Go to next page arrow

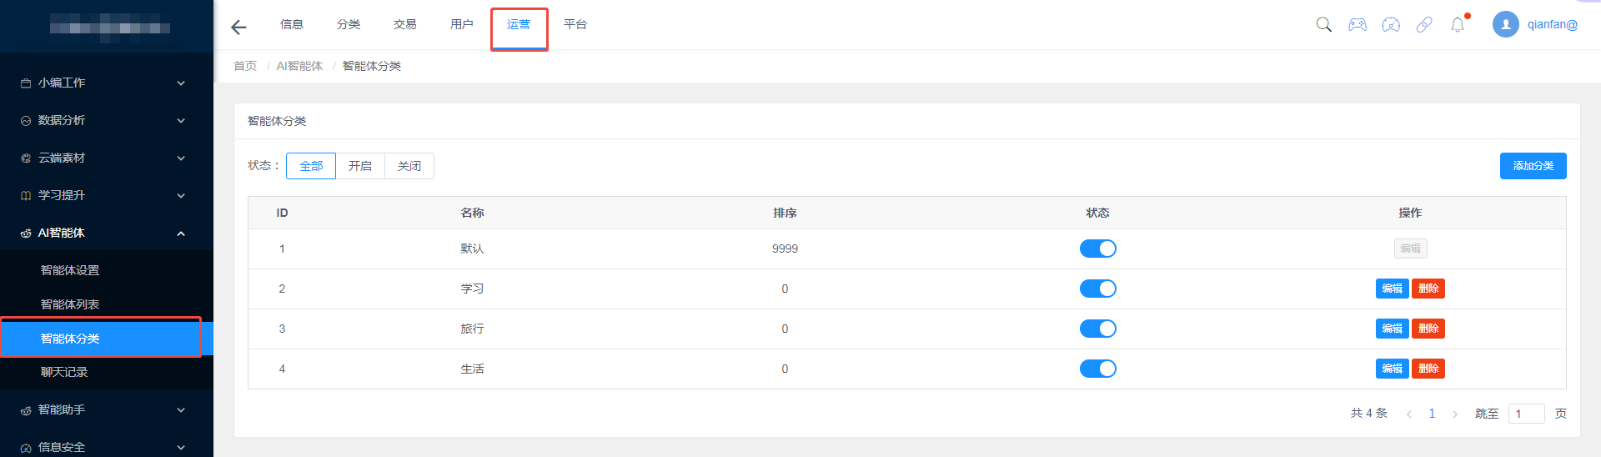click(1455, 414)
